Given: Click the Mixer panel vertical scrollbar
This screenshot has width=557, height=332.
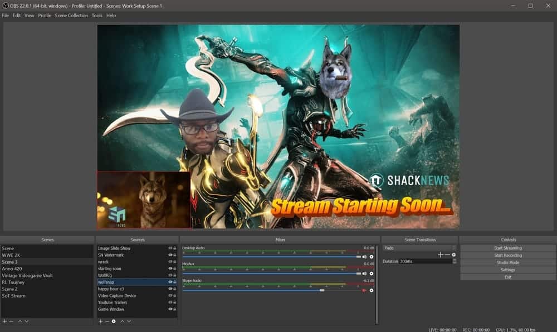Looking at the screenshot, I should tap(377, 284).
